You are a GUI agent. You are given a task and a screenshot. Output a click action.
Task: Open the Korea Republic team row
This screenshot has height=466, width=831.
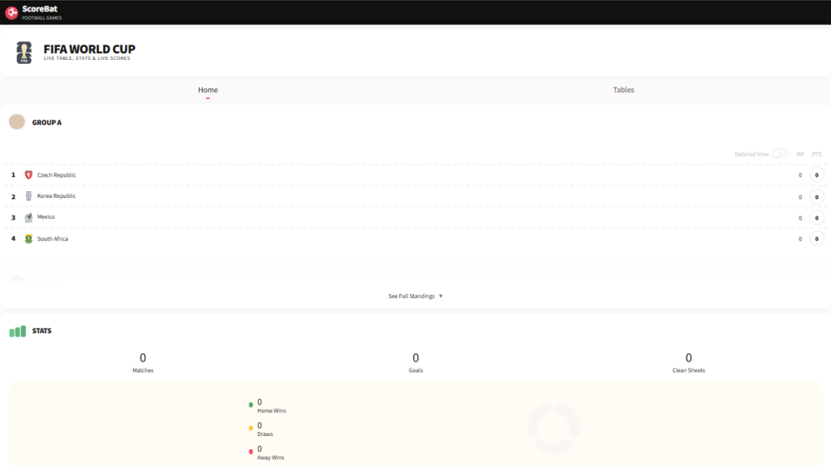[x=415, y=196]
